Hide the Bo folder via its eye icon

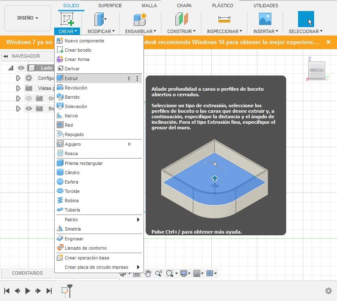[29, 109]
